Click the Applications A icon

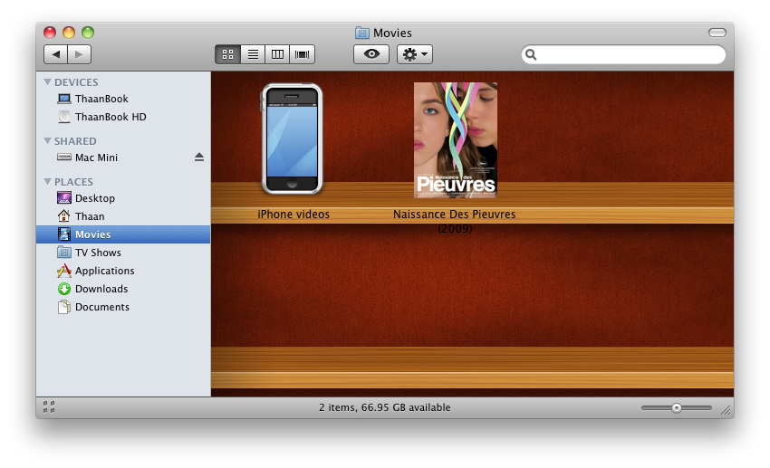pos(63,271)
